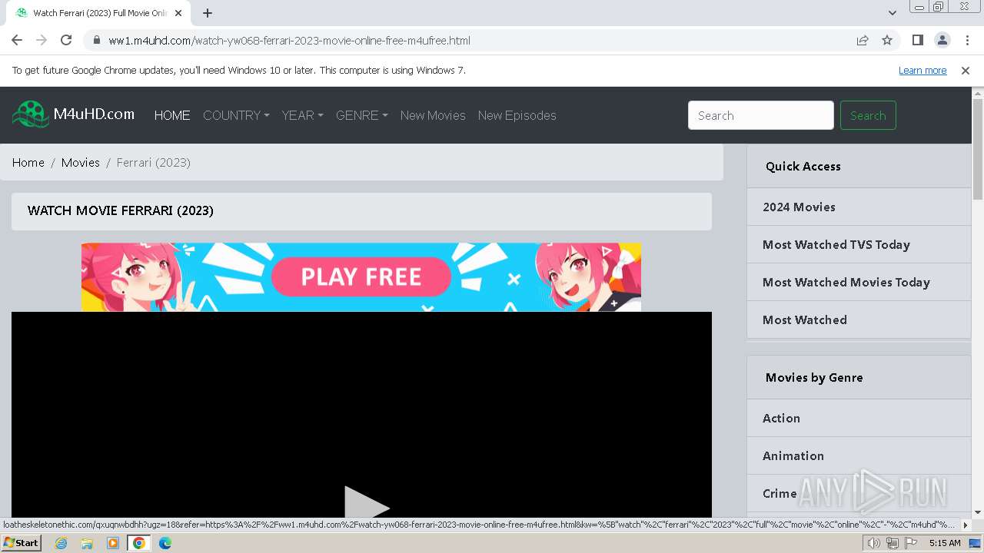Open Microsoft Edge from taskbar
This screenshot has height=553, width=984.
(x=165, y=543)
